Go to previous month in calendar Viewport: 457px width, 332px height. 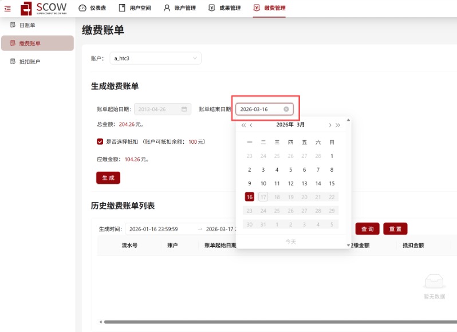click(x=251, y=125)
